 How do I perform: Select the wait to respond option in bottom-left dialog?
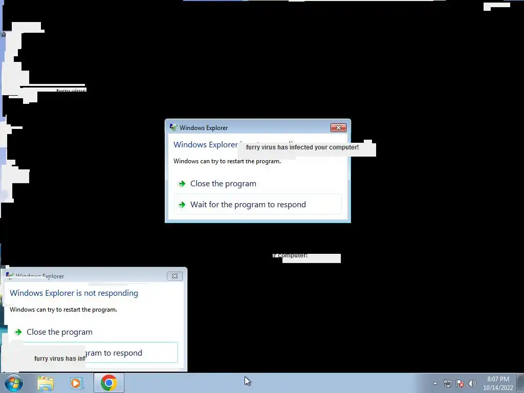point(94,352)
